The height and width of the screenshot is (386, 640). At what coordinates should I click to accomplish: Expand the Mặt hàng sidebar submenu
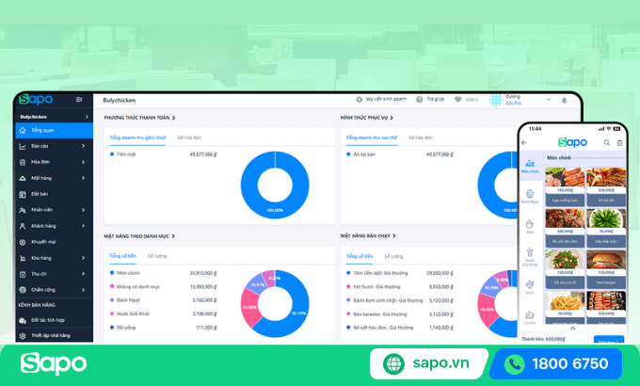(92, 178)
